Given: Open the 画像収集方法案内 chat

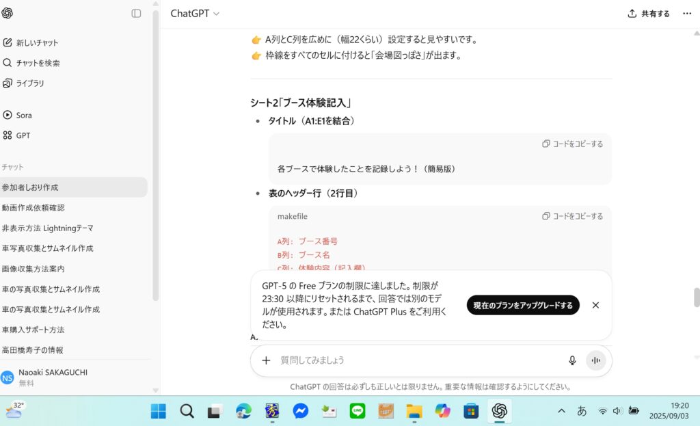Looking at the screenshot, I should coord(33,269).
